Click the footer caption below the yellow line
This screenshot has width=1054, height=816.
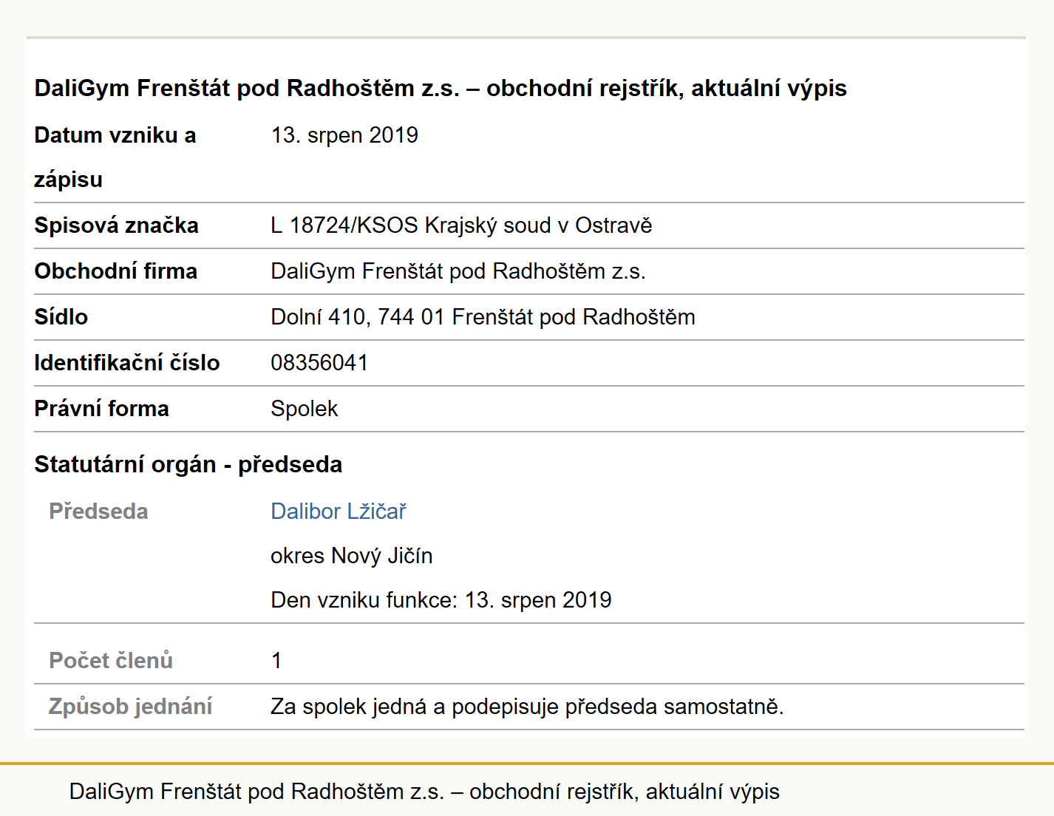(x=424, y=792)
